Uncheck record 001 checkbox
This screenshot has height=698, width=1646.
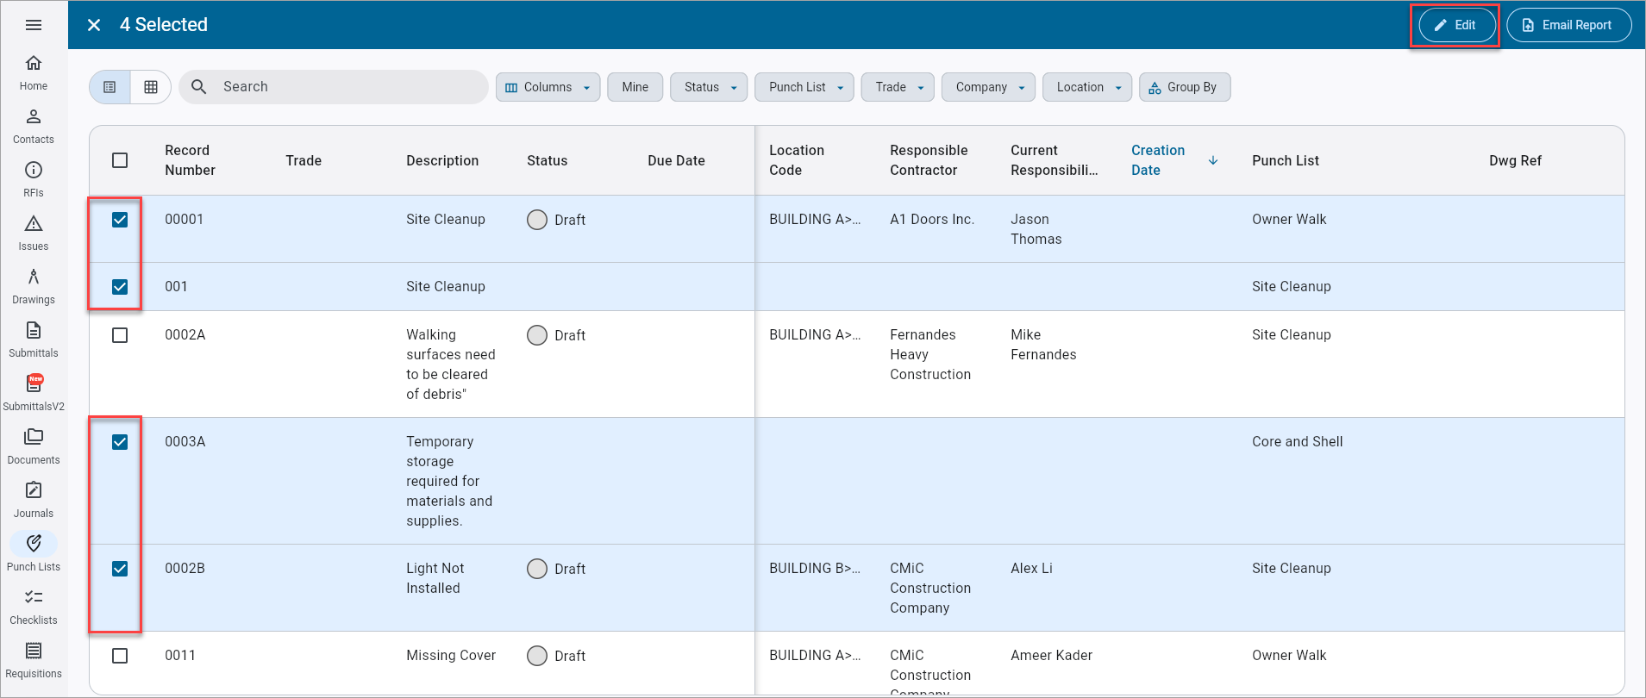[120, 287]
